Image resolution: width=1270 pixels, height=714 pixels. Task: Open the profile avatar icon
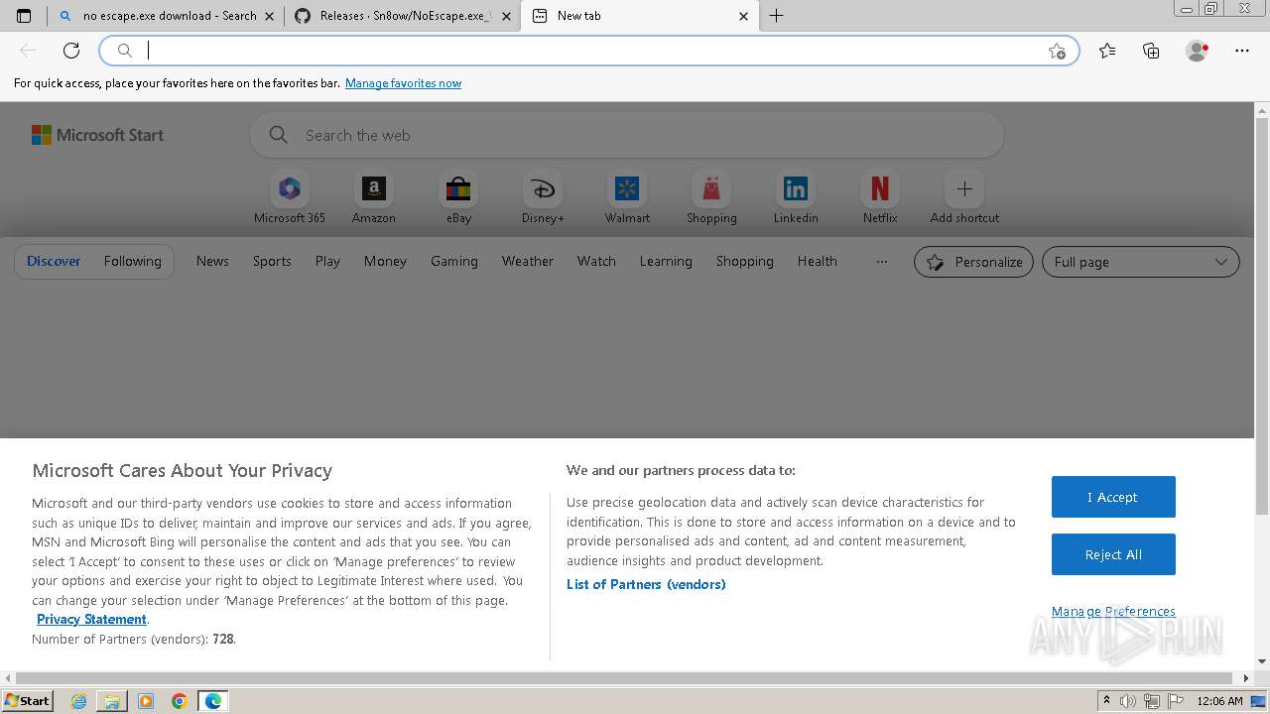[1197, 51]
